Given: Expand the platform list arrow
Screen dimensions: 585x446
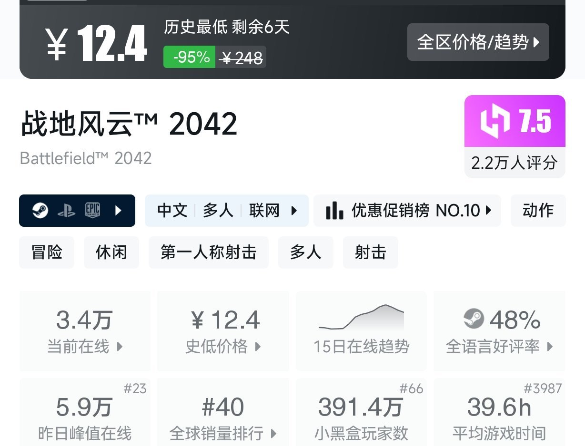Looking at the screenshot, I should (x=119, y=211).
